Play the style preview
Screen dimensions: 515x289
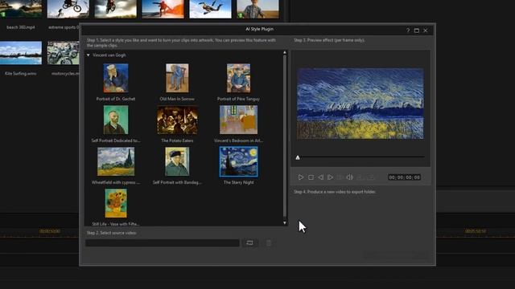300,177
